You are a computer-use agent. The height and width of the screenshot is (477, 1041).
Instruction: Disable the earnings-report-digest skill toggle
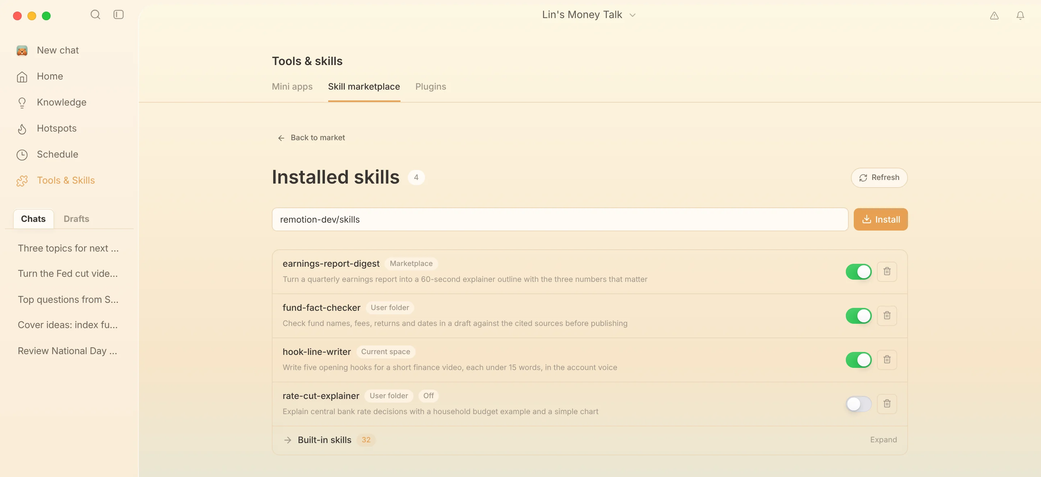[858, 271]
